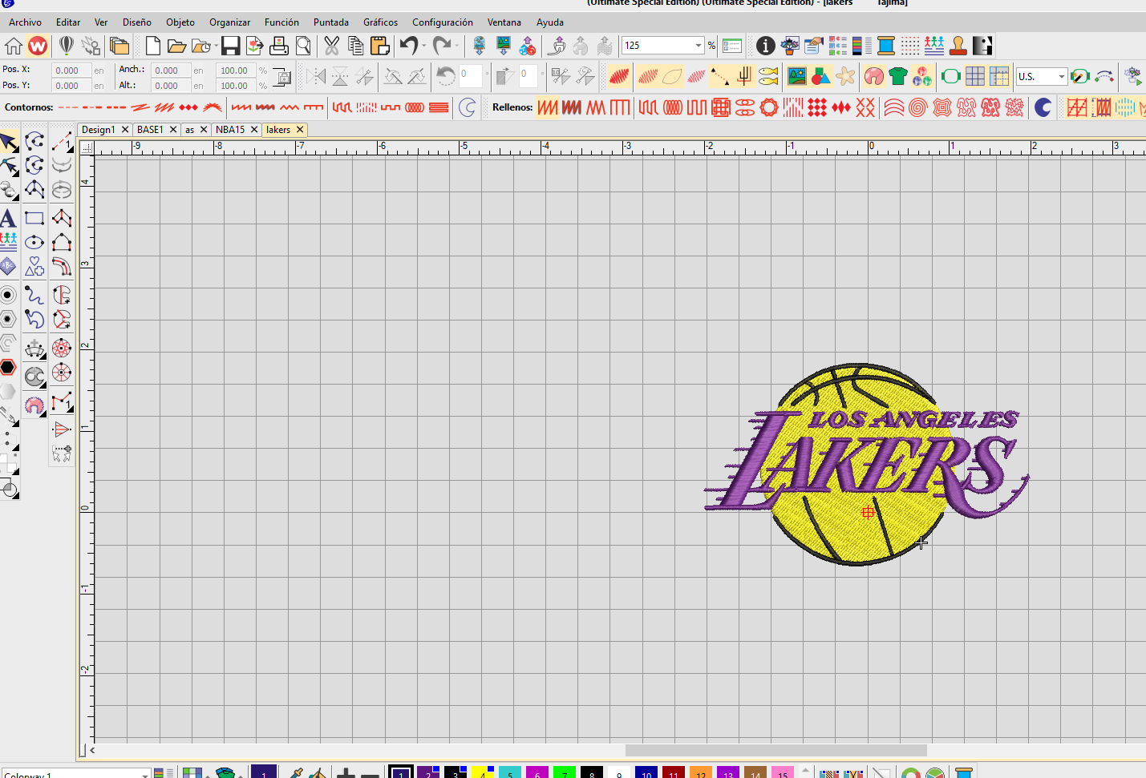
Task: Select the arrow Select Object tool
Action: [8, 143]
